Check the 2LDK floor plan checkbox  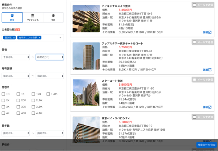(x=33, y=100)
